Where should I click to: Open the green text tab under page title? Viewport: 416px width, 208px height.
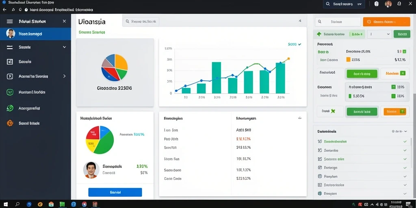[x=92, y=32]
